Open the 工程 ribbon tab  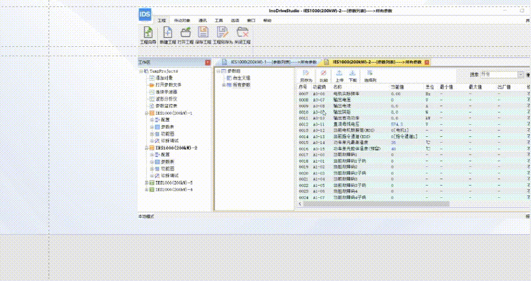(162, 20)
